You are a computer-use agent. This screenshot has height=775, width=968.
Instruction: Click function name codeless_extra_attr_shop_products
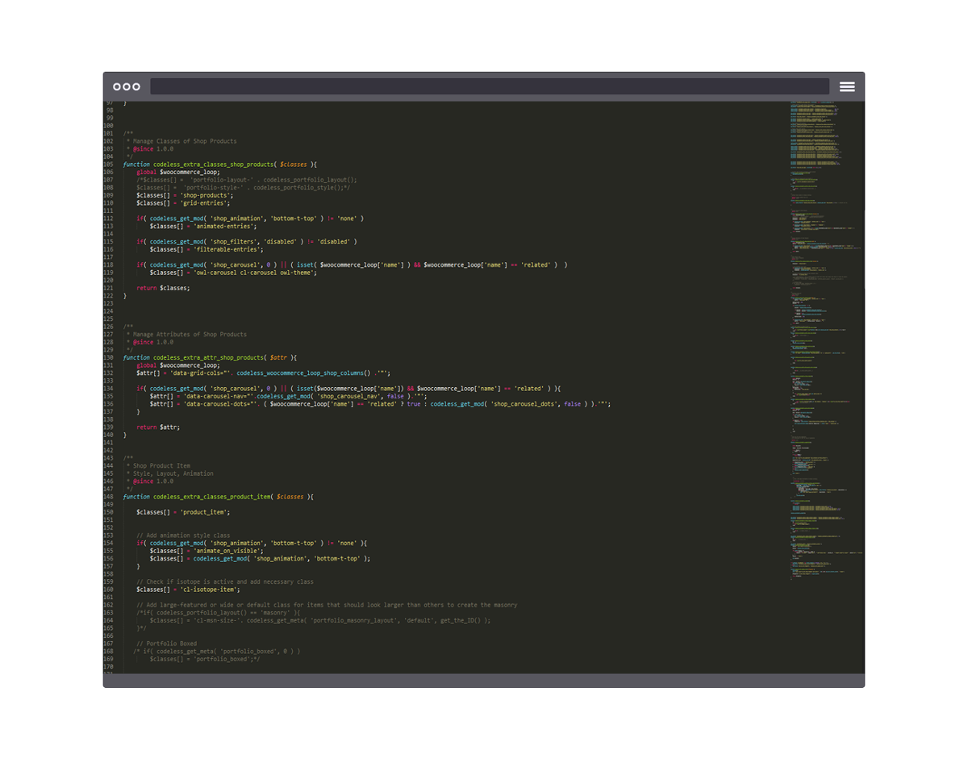[208, 357]
